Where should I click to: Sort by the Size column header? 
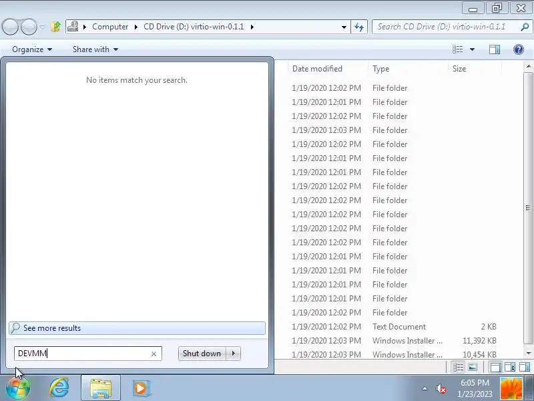(x=475, y=69)
